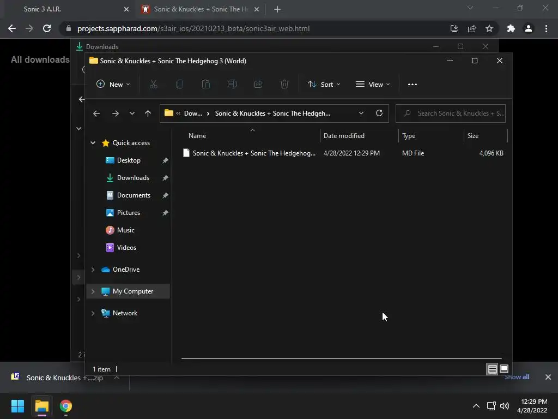Sort by Date modified column header
This screenshot has height=419, width=558.
(359, 136)
